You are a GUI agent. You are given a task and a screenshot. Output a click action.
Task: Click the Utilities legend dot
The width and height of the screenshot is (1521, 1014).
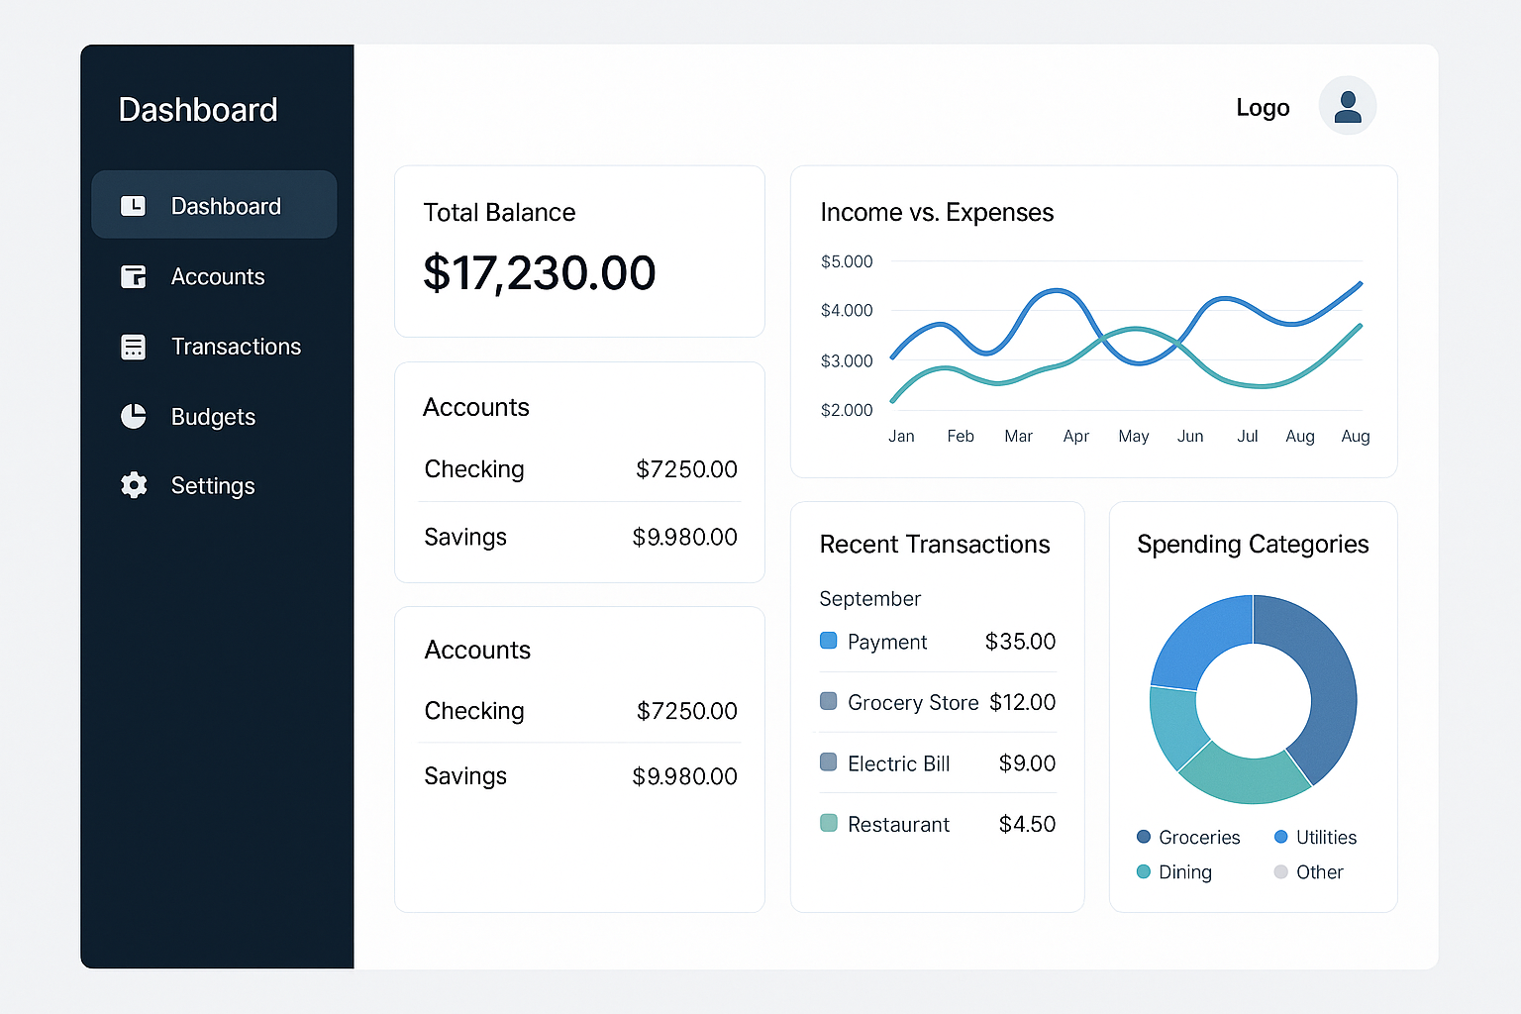1280,837
